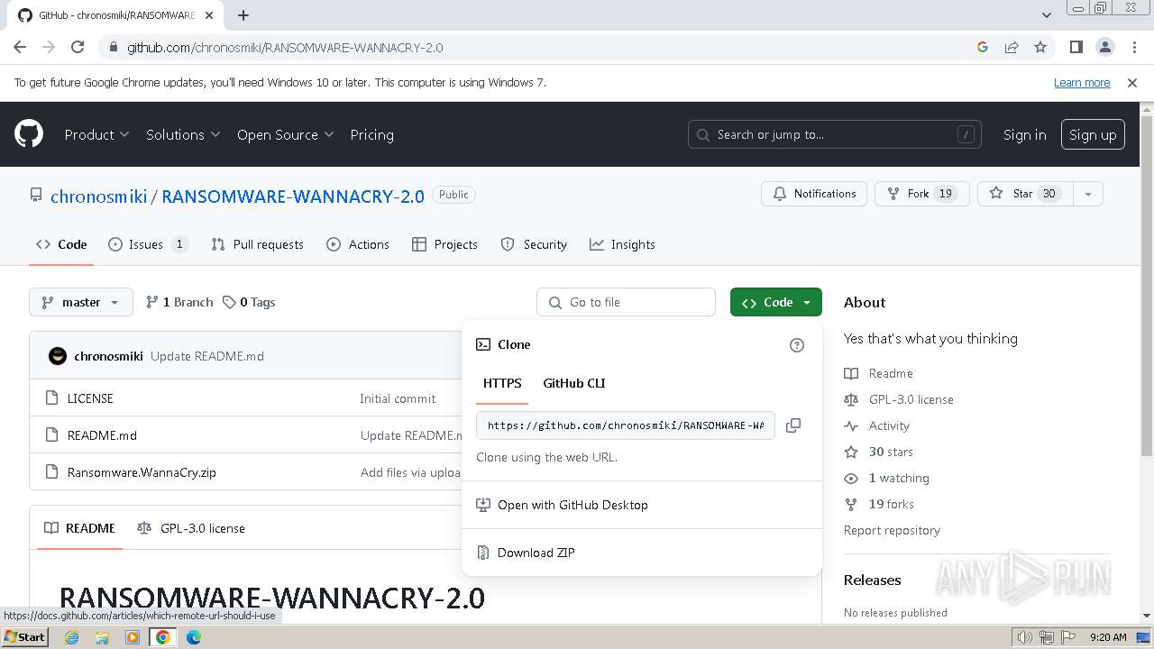Dismiss the Chrome update notice
The width and height of the screenshot is (1154, 649).
[1132, 83]
